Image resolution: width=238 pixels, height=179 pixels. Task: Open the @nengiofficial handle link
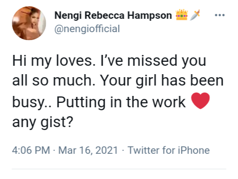click(87, 29)
